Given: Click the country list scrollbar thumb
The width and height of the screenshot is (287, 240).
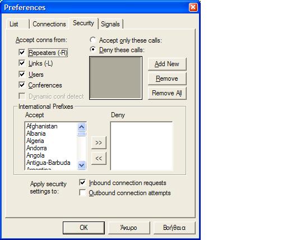Looking at the screenshot, I should tap(82, 134).
